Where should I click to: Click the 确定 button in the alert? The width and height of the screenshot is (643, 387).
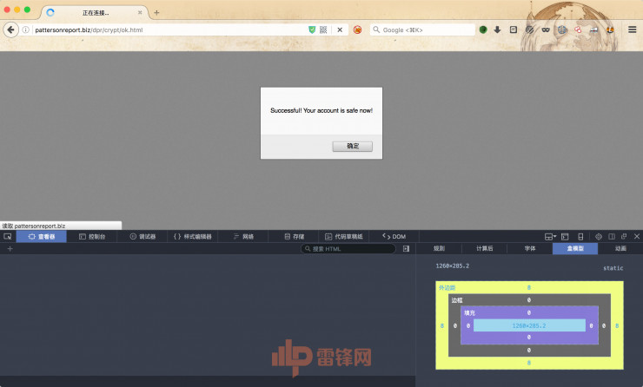pyautogui.click(x=352, y=146)
